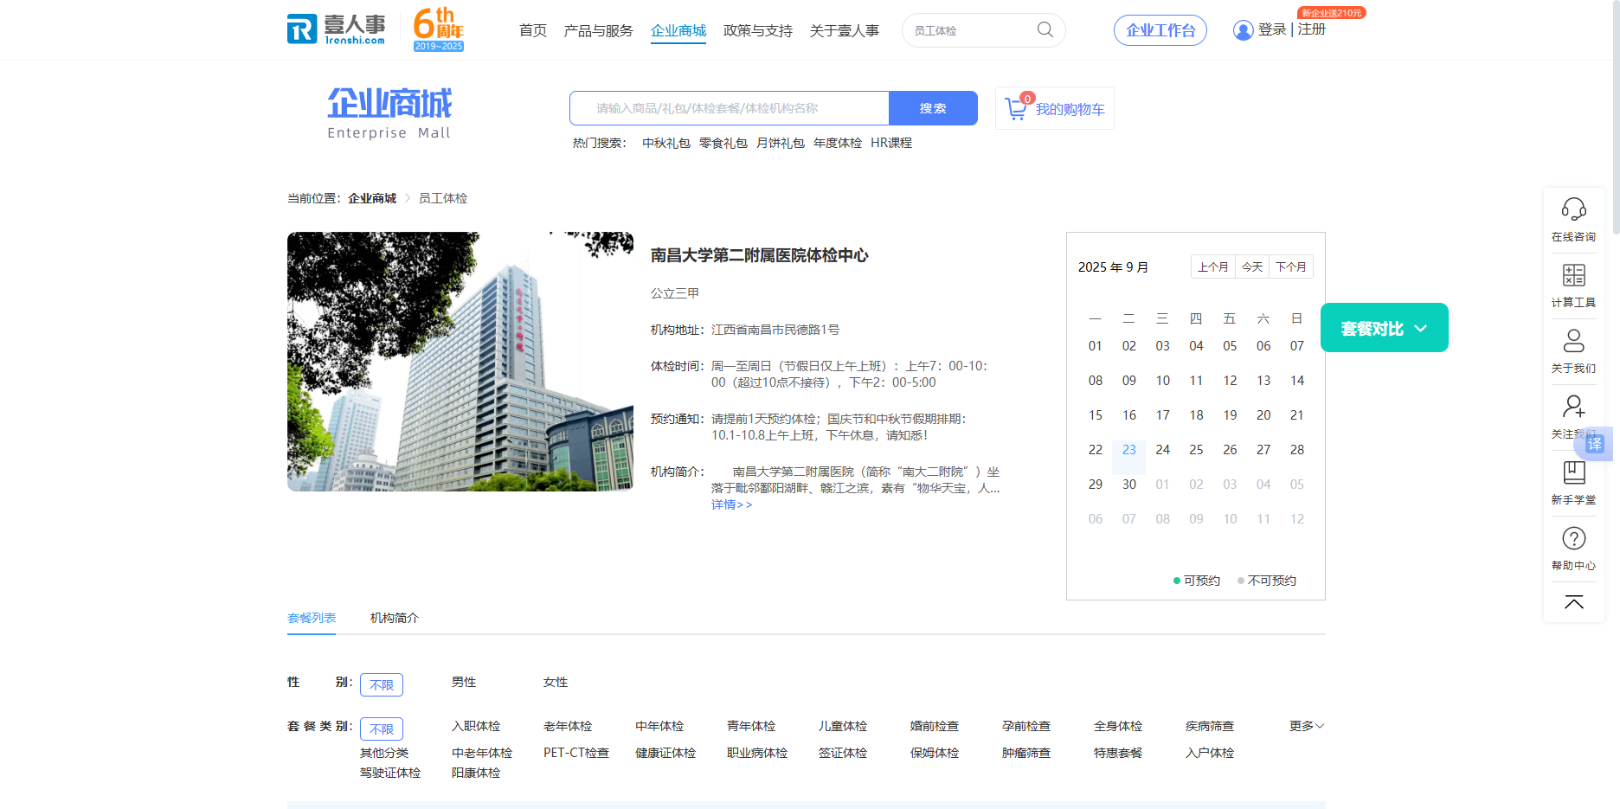Click the magnifier icon in top search box
Screen dimensions: 1620x809
coord(1045,30)
